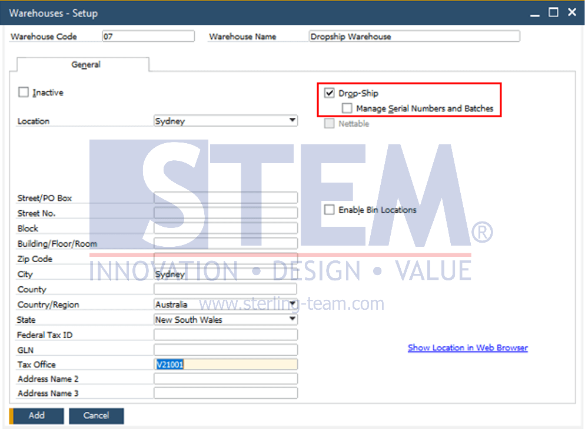Focus the Federal Tax ID field

226,335
